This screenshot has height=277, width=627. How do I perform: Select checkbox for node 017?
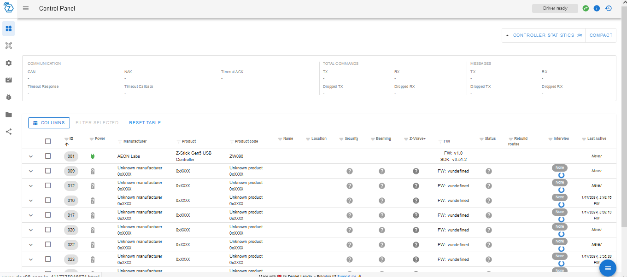coord(48,215)
